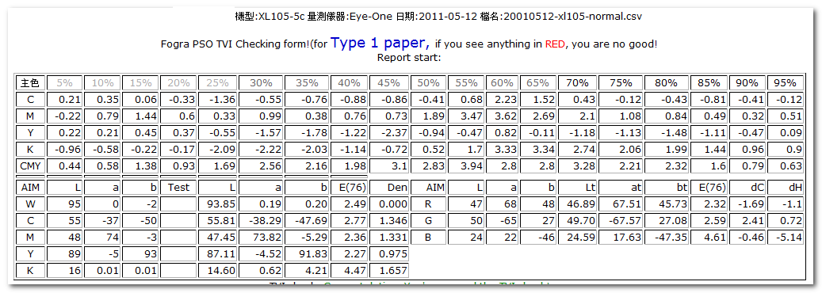Select the "B" row label
822x293 pixels.
428,238
